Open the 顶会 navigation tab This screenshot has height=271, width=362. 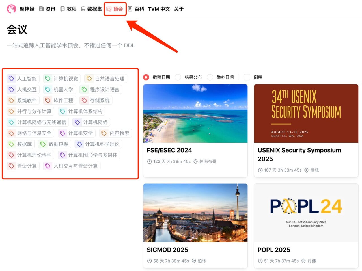(x=115, y=9)
